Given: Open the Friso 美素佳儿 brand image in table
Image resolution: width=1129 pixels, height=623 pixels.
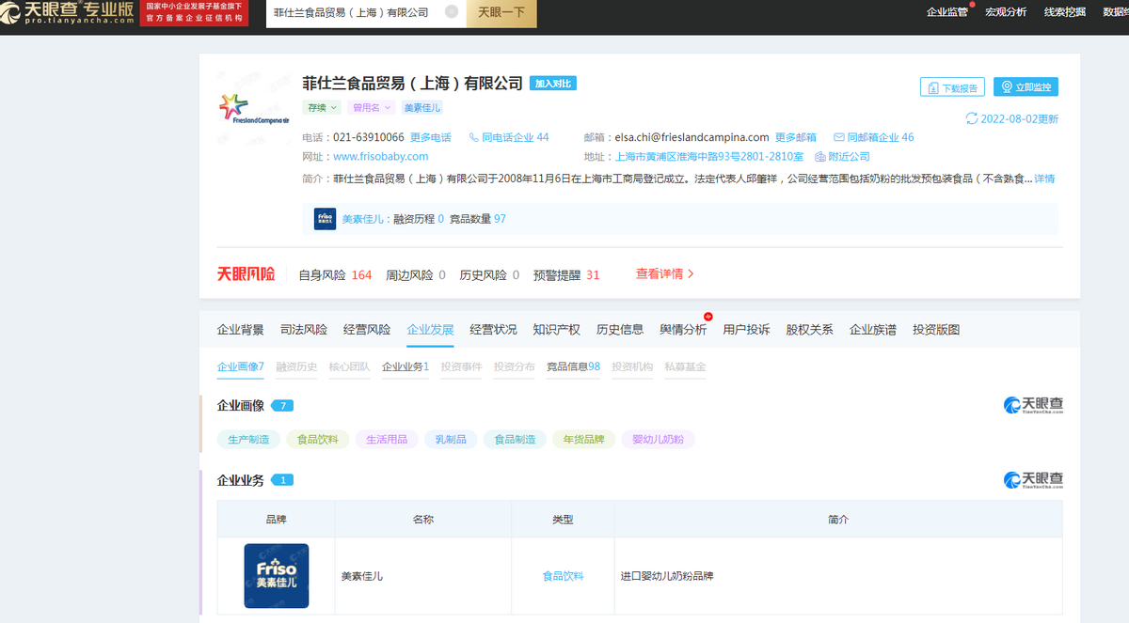Looking at the screenshot, I should tap(276, 575).
